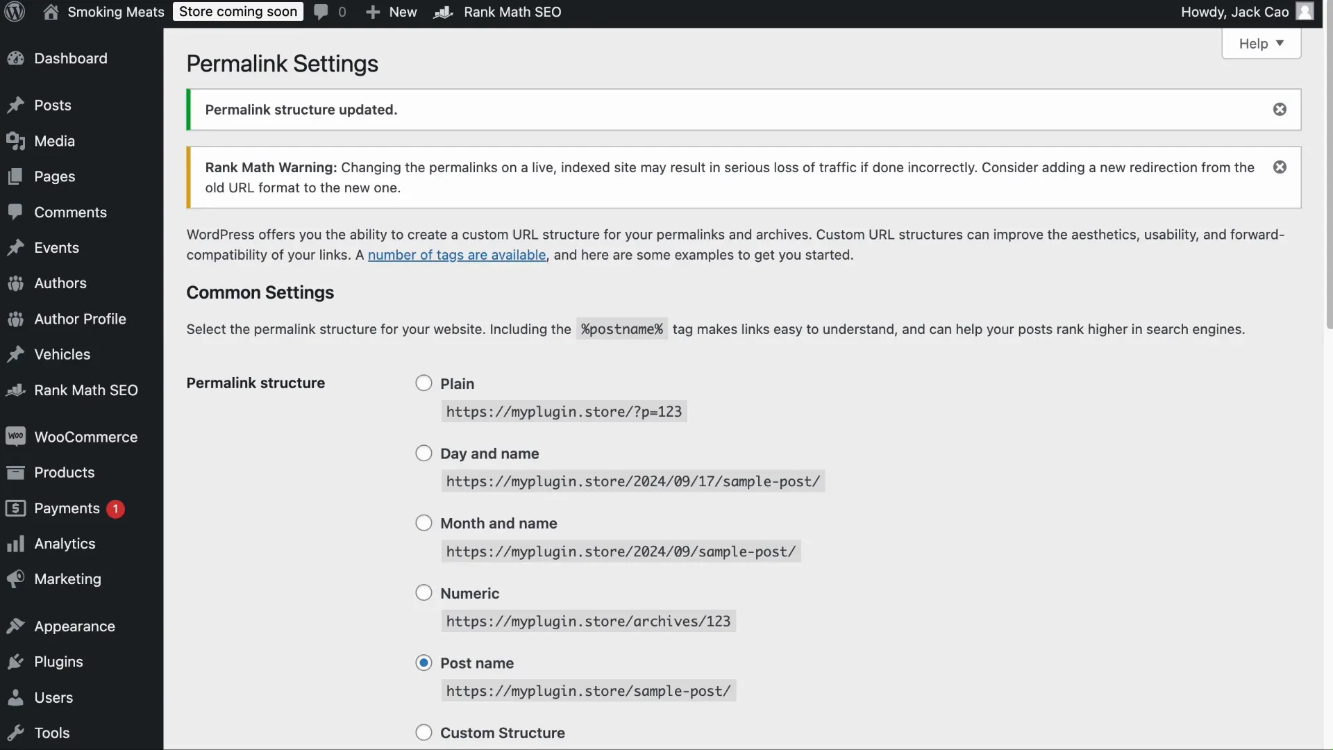The image size is (1333, 750).
Task: Open the New content menu
Action: click(x=392, y=12)
